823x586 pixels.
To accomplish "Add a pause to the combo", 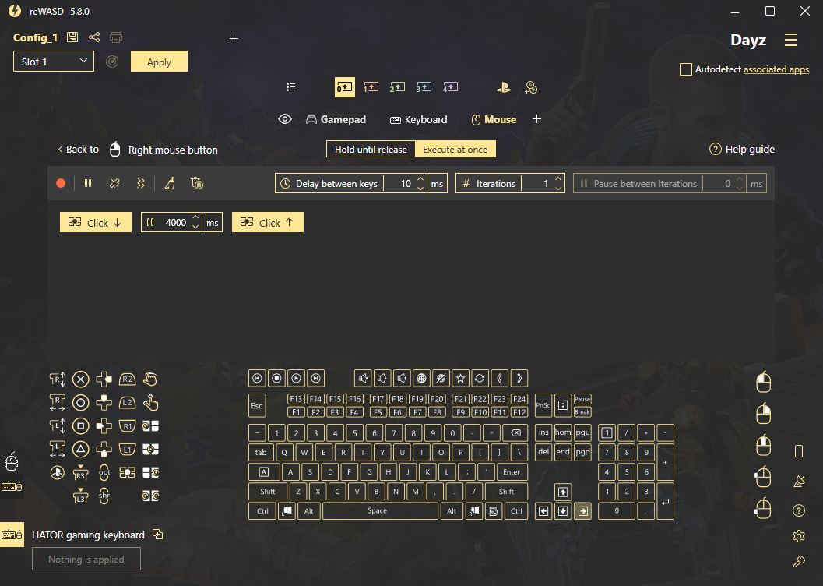I will coord(88,183).
